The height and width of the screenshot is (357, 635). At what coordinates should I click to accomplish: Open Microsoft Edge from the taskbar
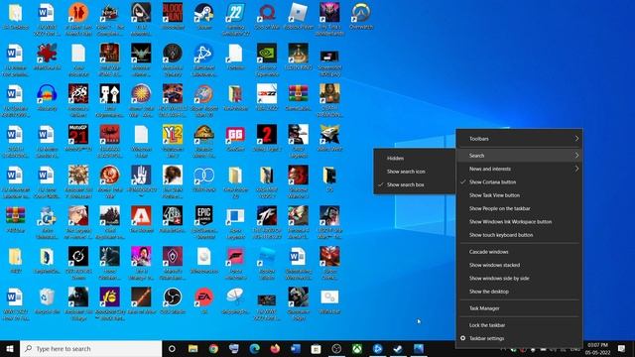(254, 348)
